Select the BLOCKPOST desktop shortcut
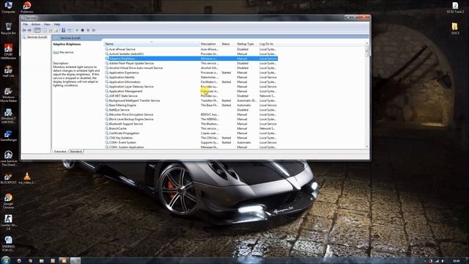 click(x=8, y=178)
